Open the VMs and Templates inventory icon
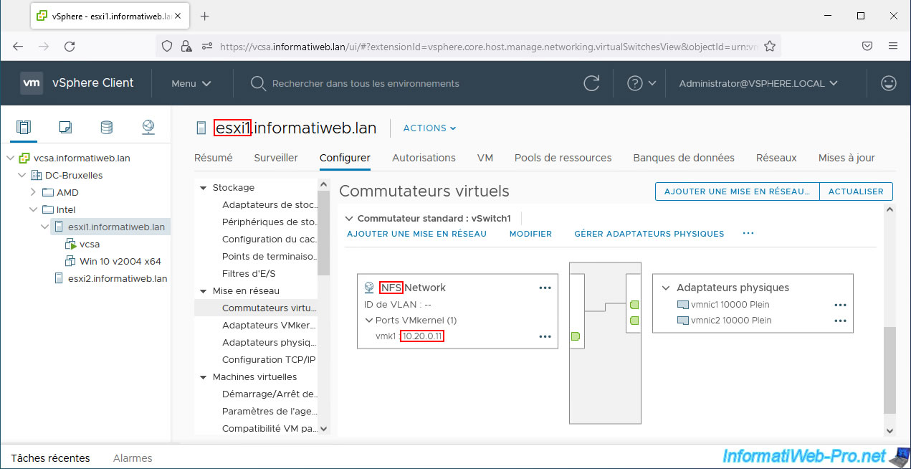 [65, 128]
